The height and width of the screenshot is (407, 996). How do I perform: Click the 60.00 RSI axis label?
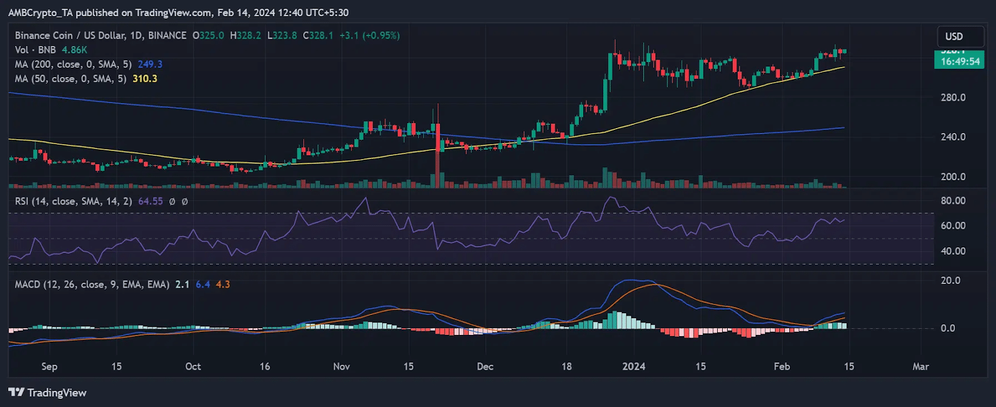point(953,226)
